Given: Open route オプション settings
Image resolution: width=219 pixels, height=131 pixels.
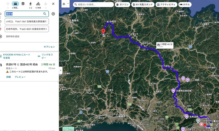Looking at the screenshot, I should (x=49, y=47).
